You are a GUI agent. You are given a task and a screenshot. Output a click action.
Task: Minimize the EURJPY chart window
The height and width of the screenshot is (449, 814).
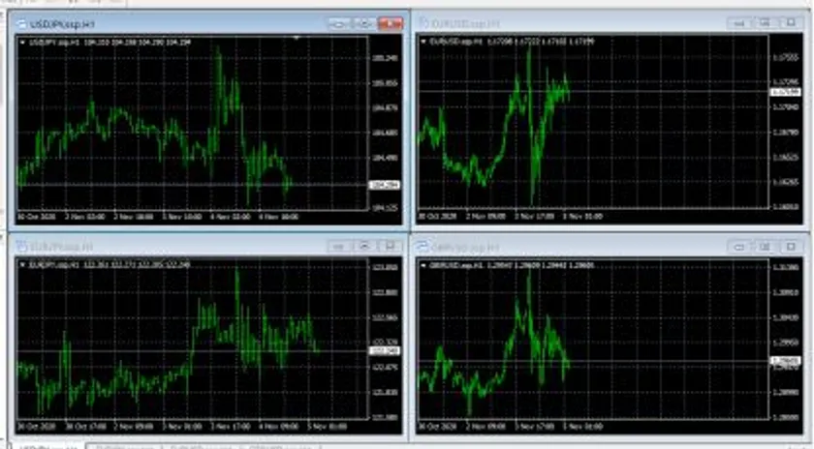tap(339, 247)
